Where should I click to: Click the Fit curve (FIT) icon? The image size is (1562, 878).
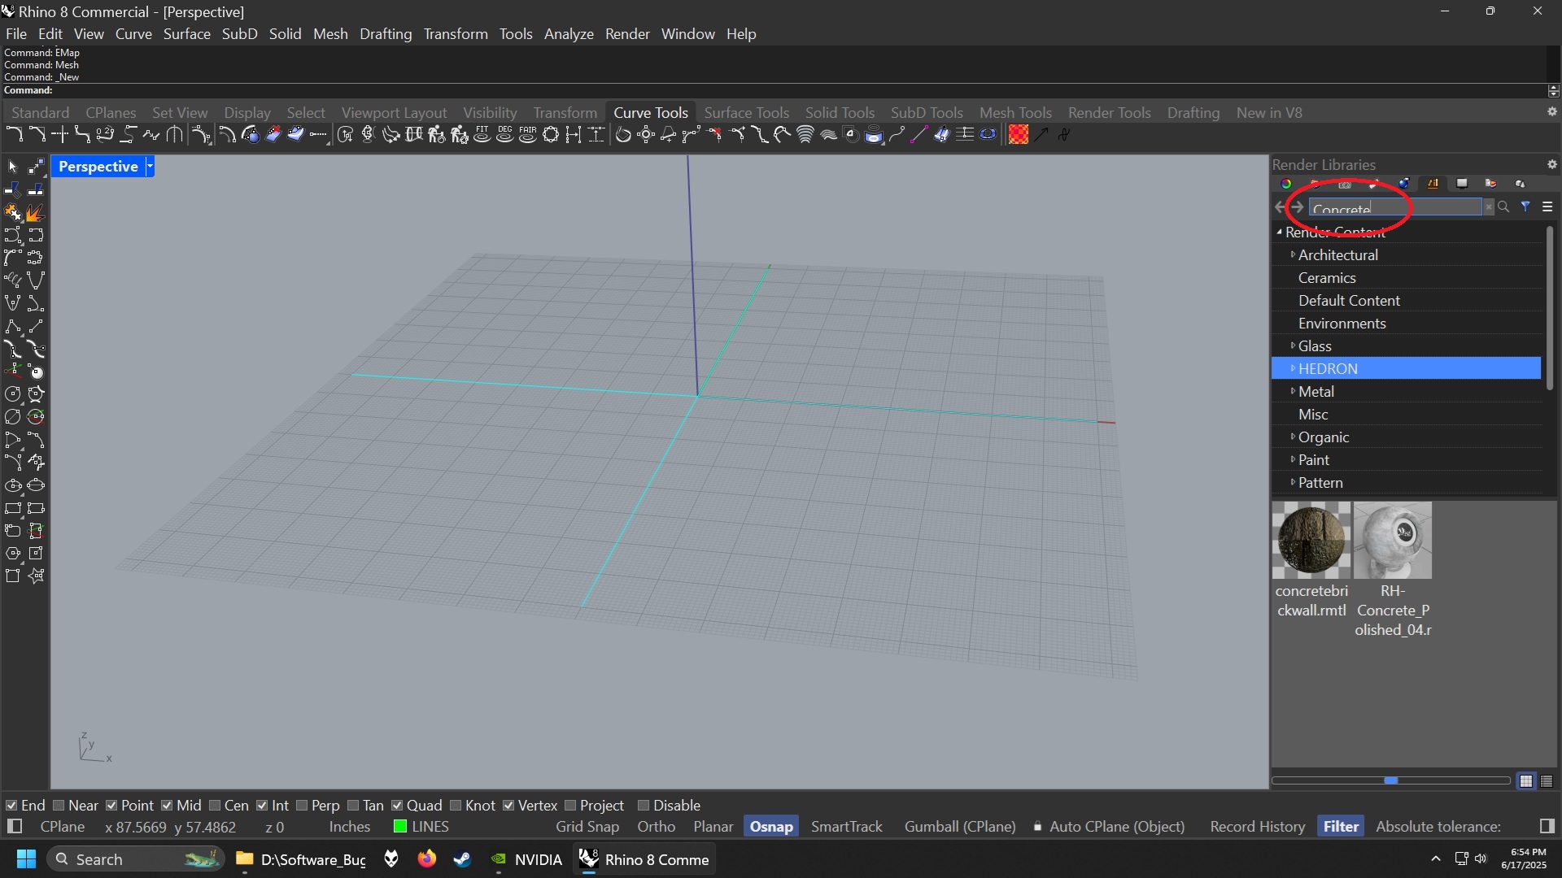coord(482,134)
